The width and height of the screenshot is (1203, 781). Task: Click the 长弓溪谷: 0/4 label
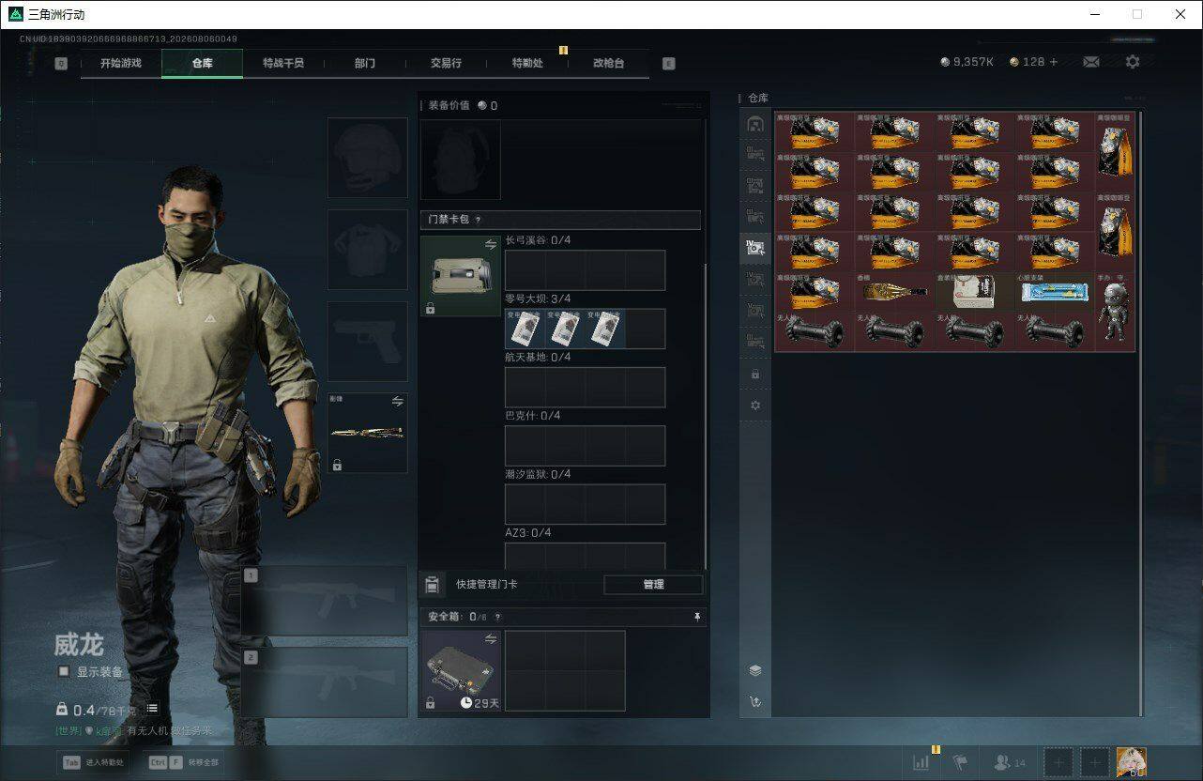tap(538, 240)
